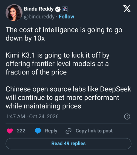Open the X logo link

coord(127,9)
